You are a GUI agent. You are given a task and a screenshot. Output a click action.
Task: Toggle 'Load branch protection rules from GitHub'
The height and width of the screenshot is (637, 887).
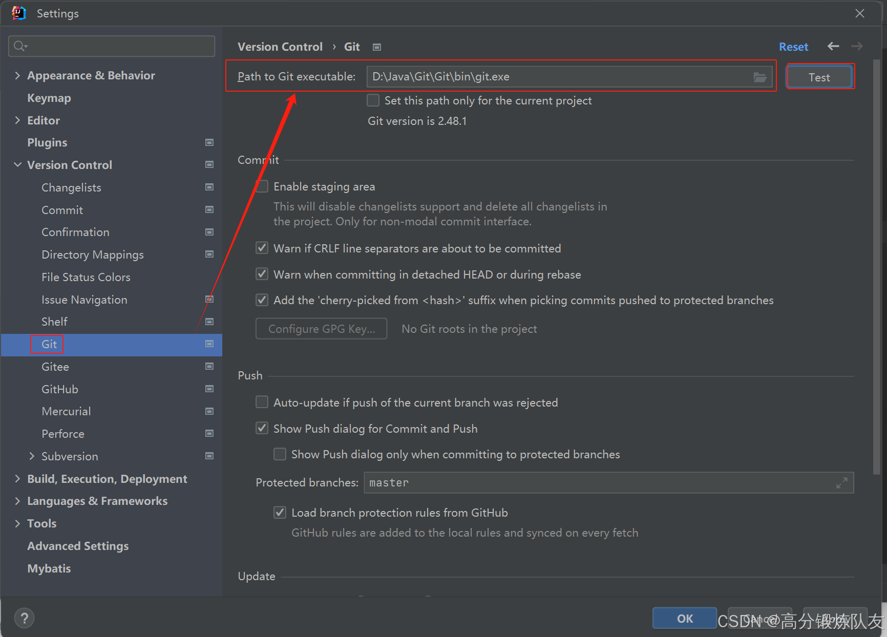click(x=280, y=513)
